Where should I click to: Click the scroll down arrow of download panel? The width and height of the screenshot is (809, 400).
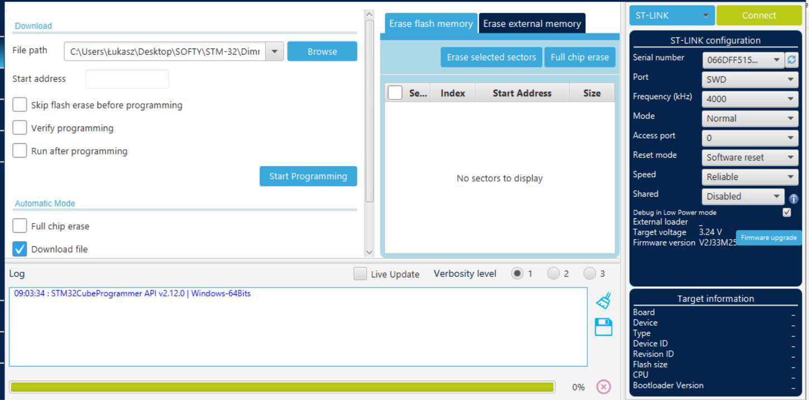click(369, 252)
